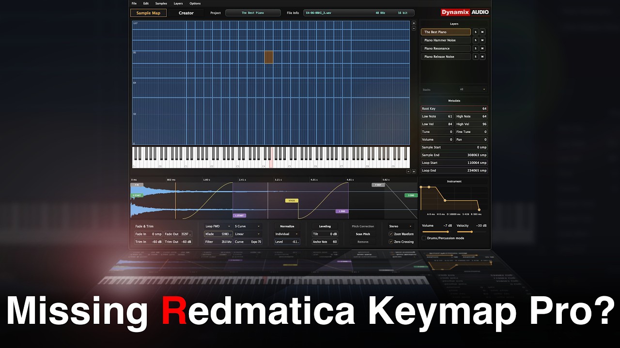
Task: Click the S START marker on the waveform
Action: tap(137, 195)
